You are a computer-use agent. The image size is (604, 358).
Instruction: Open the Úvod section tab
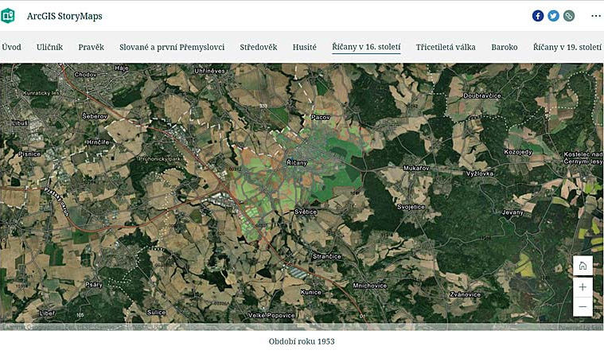click(11, 47)
